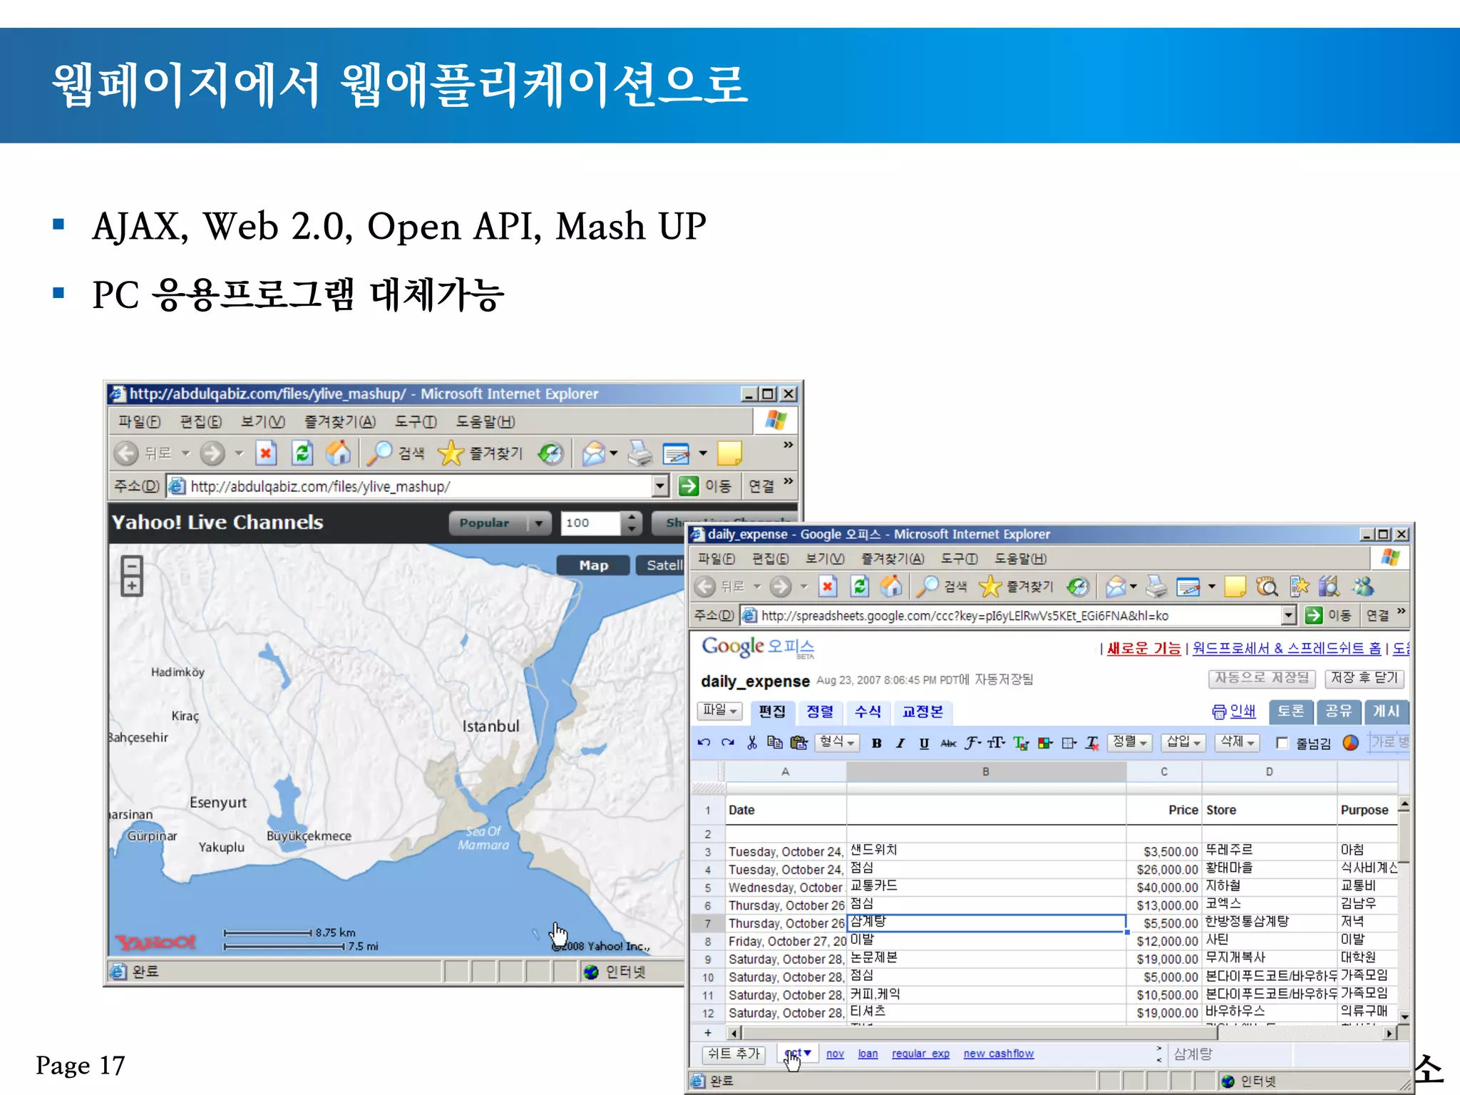Switch to the 수식 formulas tab
1460x1095 pixels.
(x=868, y=711)
